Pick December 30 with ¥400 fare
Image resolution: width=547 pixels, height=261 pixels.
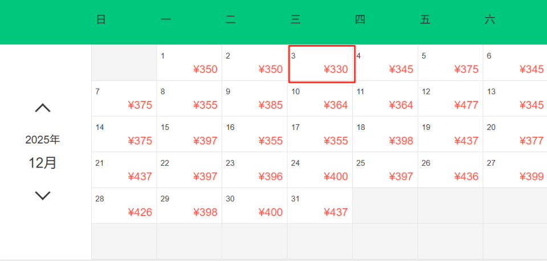[x=254, y=206]
